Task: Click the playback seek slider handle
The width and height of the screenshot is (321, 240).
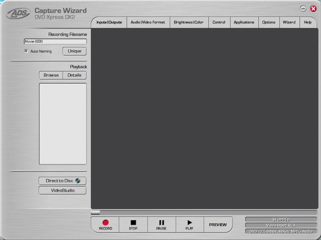Action: tap(95, 213)
